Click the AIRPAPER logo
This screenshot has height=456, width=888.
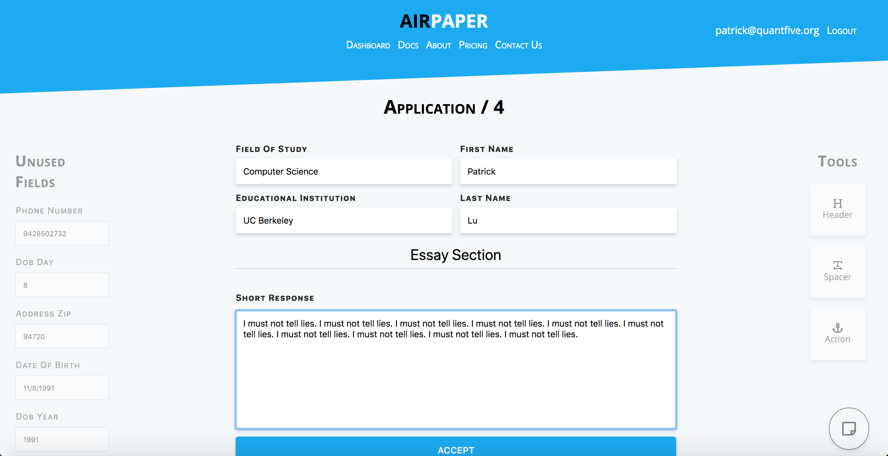443,21
